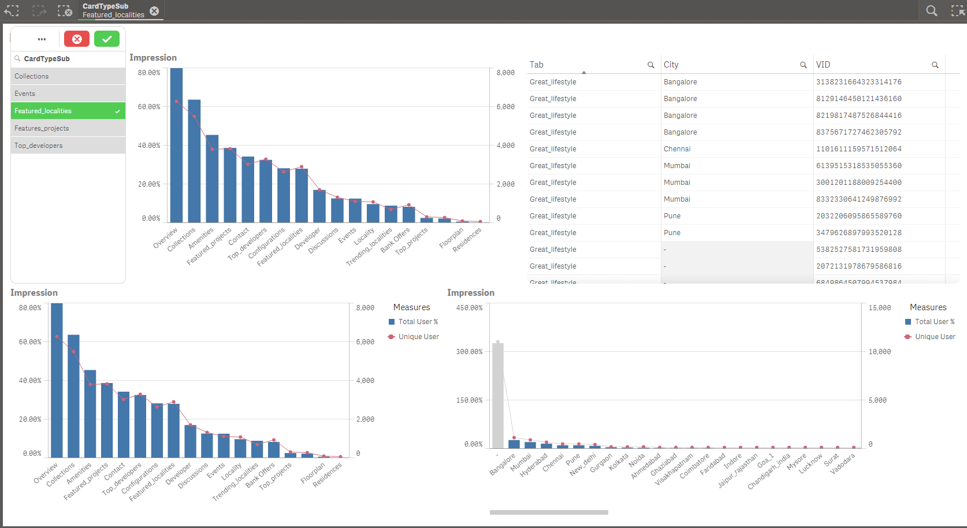Image resolution: width=967 pixels, height=528 pixels.
Task: Click VID 5382527581731959808 in table
Action: 859,250
